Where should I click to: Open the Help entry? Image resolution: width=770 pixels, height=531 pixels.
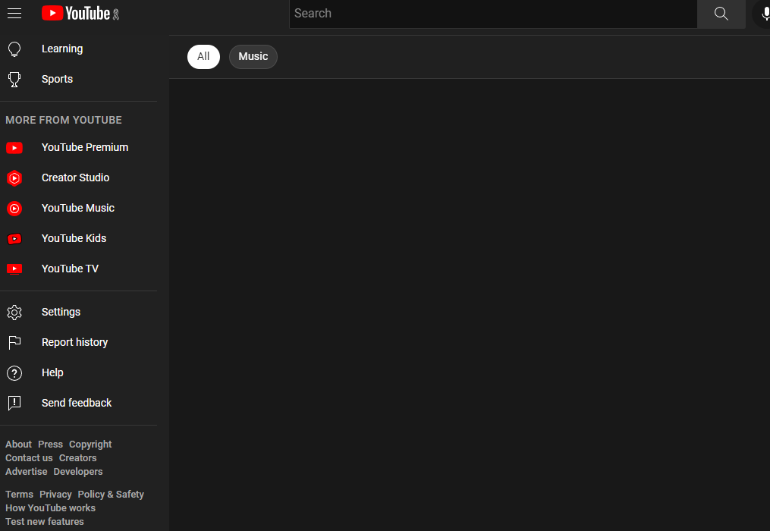point(52,372)
